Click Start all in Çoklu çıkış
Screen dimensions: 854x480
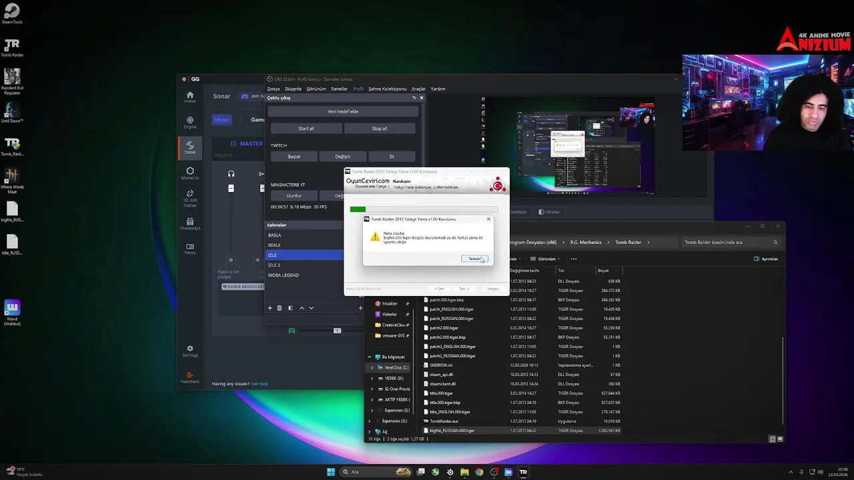tap(306, 128)
